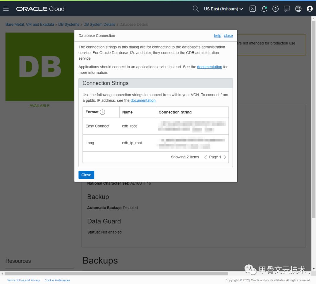This screenshot has width=316, height=284.
Task: Open the hamburger navigation menu
Action: click(6, 9)
